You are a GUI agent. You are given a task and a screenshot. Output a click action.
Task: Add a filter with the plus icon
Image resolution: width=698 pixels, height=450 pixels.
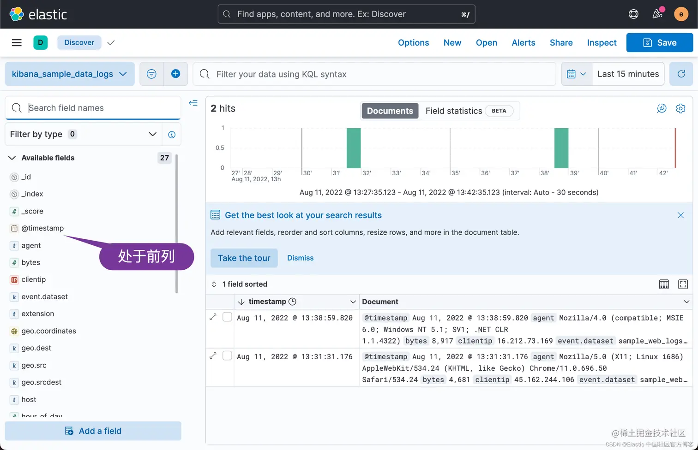(175, 74)
